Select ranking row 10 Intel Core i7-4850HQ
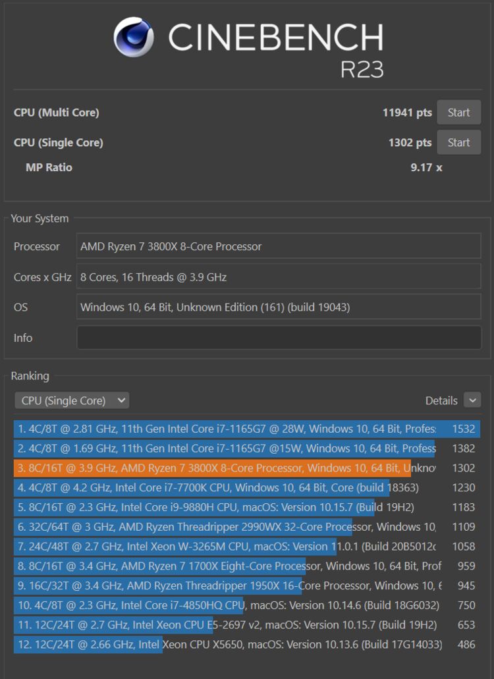Image resolution: width=494 pixels, height=679 pixels. pyautogui.click(x=247, y=605)
